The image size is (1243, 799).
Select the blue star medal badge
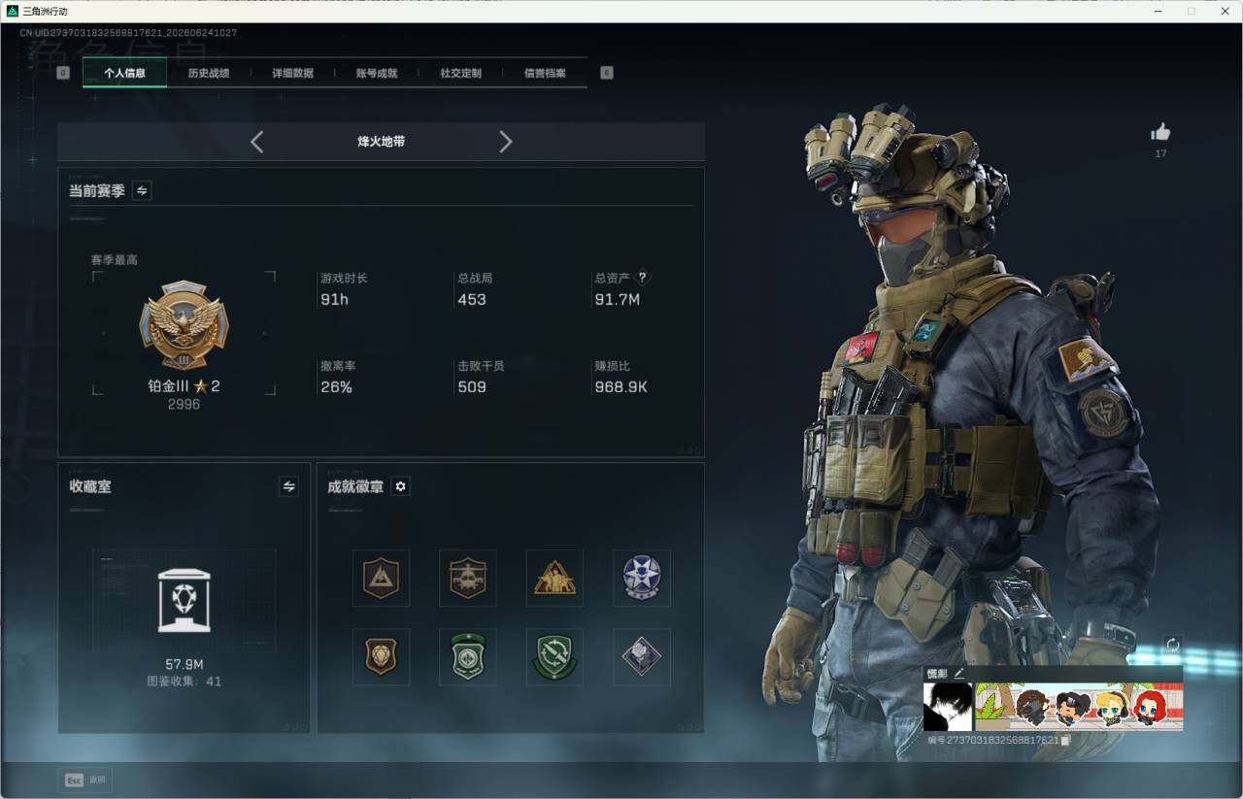pos(642,579)
